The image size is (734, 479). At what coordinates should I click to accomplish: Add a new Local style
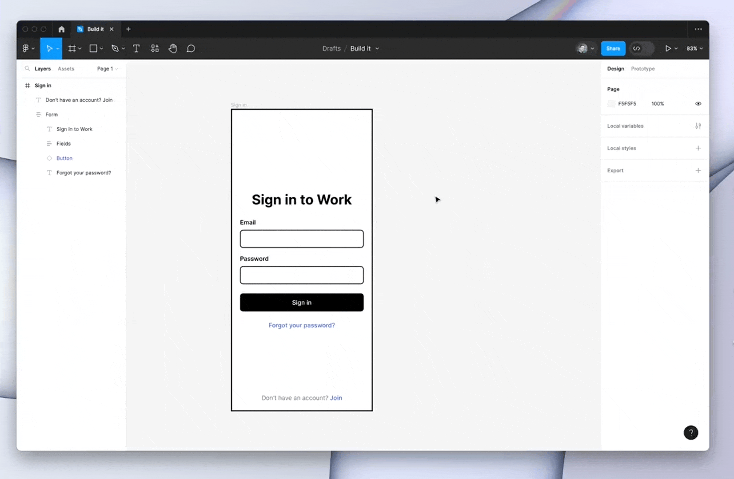698,148
